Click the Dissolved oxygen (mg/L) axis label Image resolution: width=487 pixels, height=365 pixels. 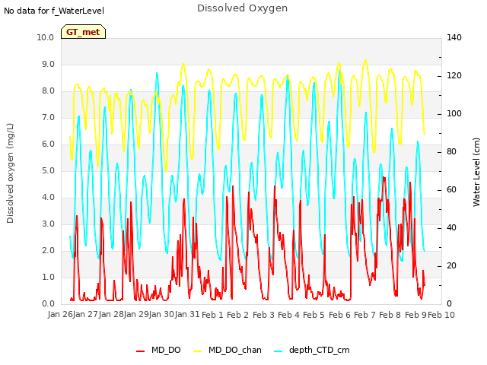pyautogui.click(x=10, y=173)
